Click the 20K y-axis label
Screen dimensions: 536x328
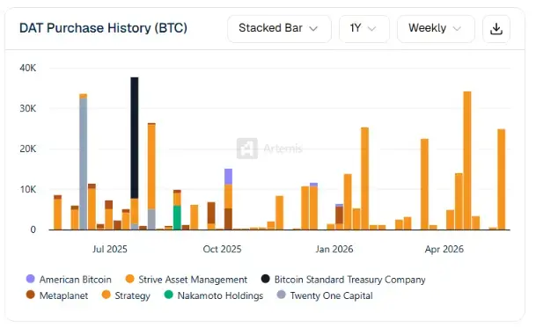27,149
